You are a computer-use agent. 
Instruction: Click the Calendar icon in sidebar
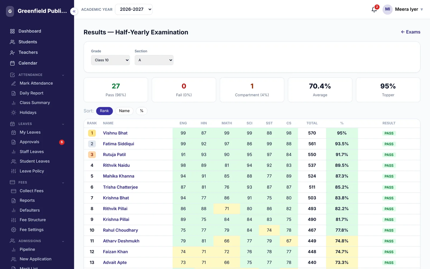12,63
